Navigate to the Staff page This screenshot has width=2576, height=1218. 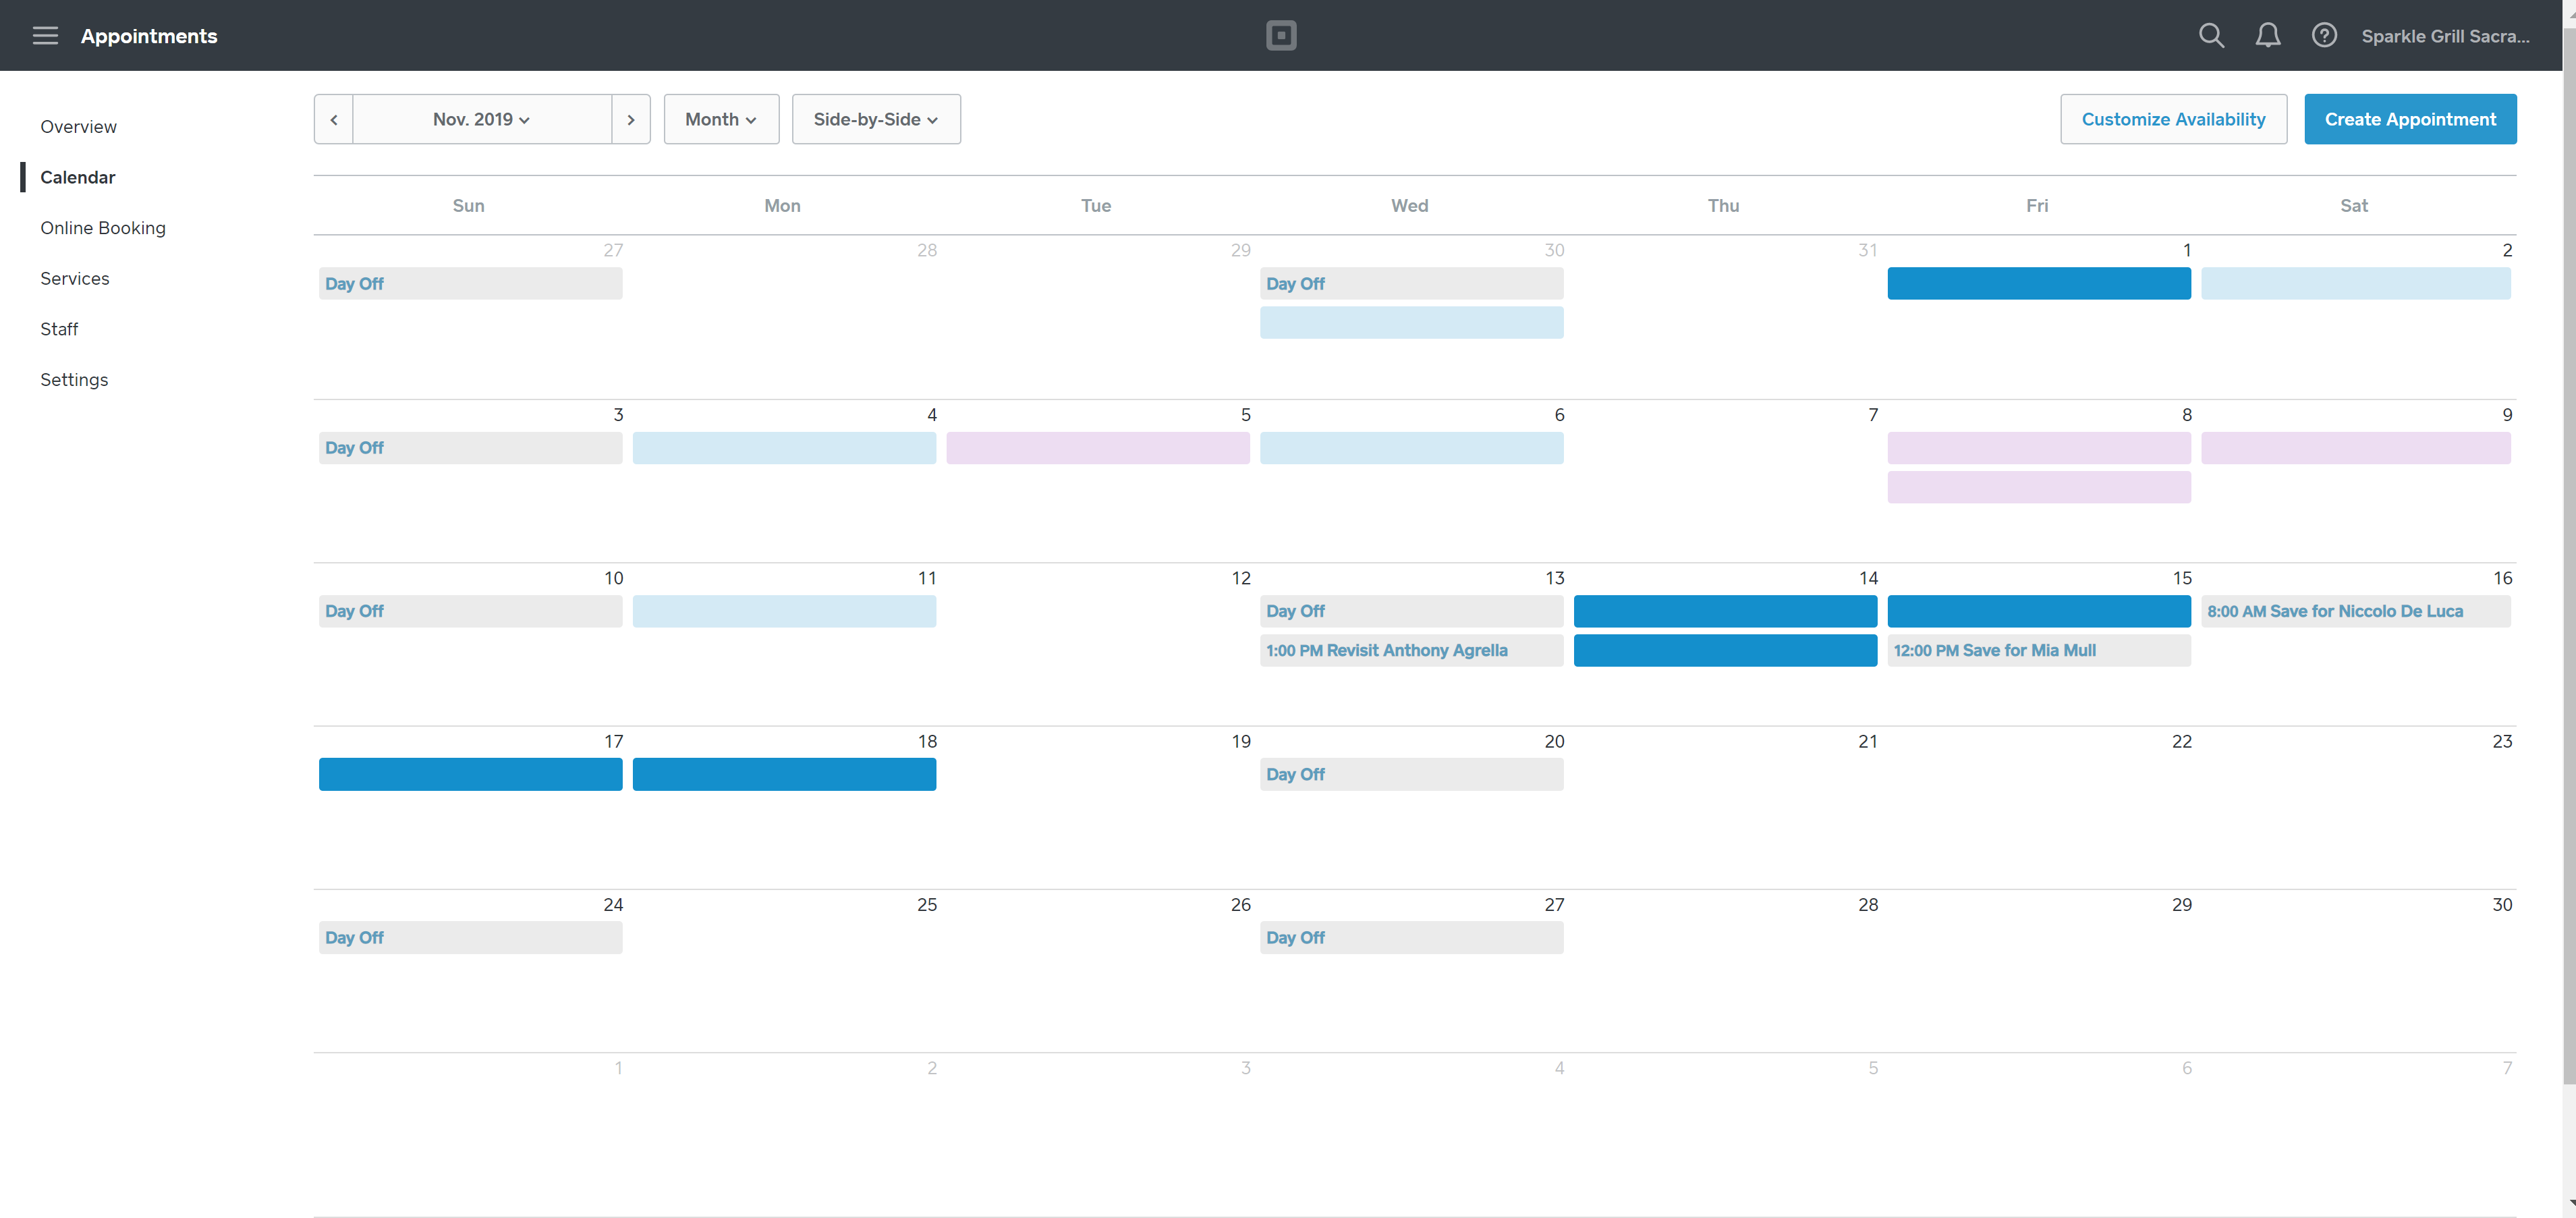(x=59, y=328)
